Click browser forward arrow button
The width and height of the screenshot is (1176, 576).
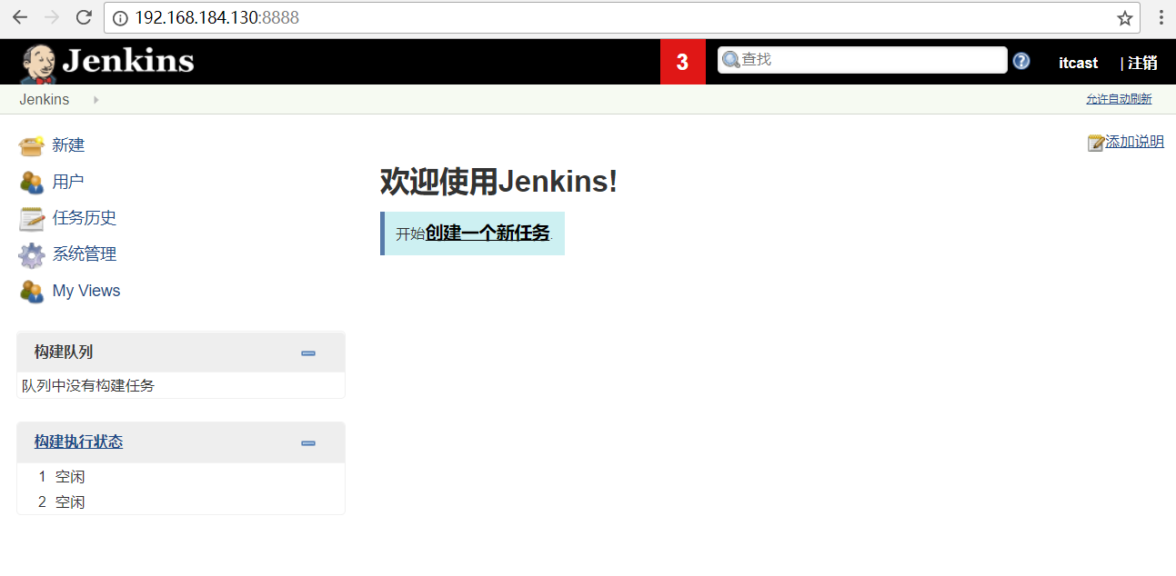[52, 17]
